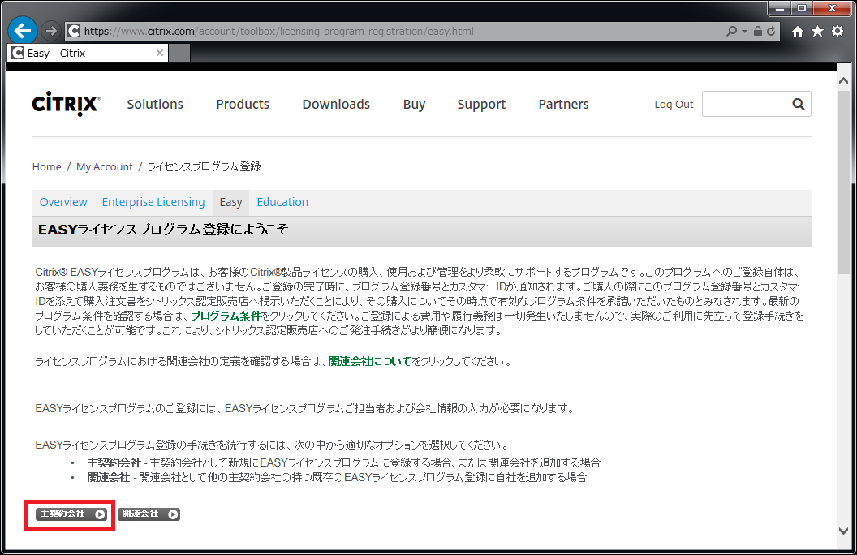857x555 pixels.
Task: Click the security lock icon in address bar
Action: (757, 32)
